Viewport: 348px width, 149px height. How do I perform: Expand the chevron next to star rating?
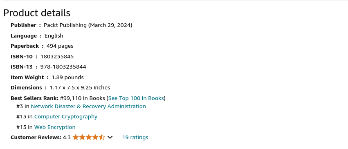pos(110,137)
